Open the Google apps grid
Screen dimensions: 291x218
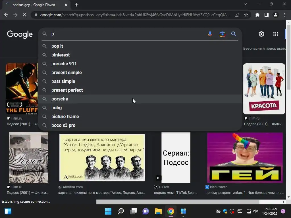click(276, 34)
